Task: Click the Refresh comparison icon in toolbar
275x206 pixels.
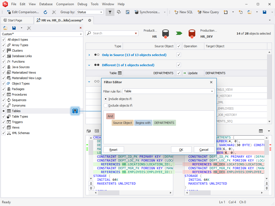Action: point(45,12)
